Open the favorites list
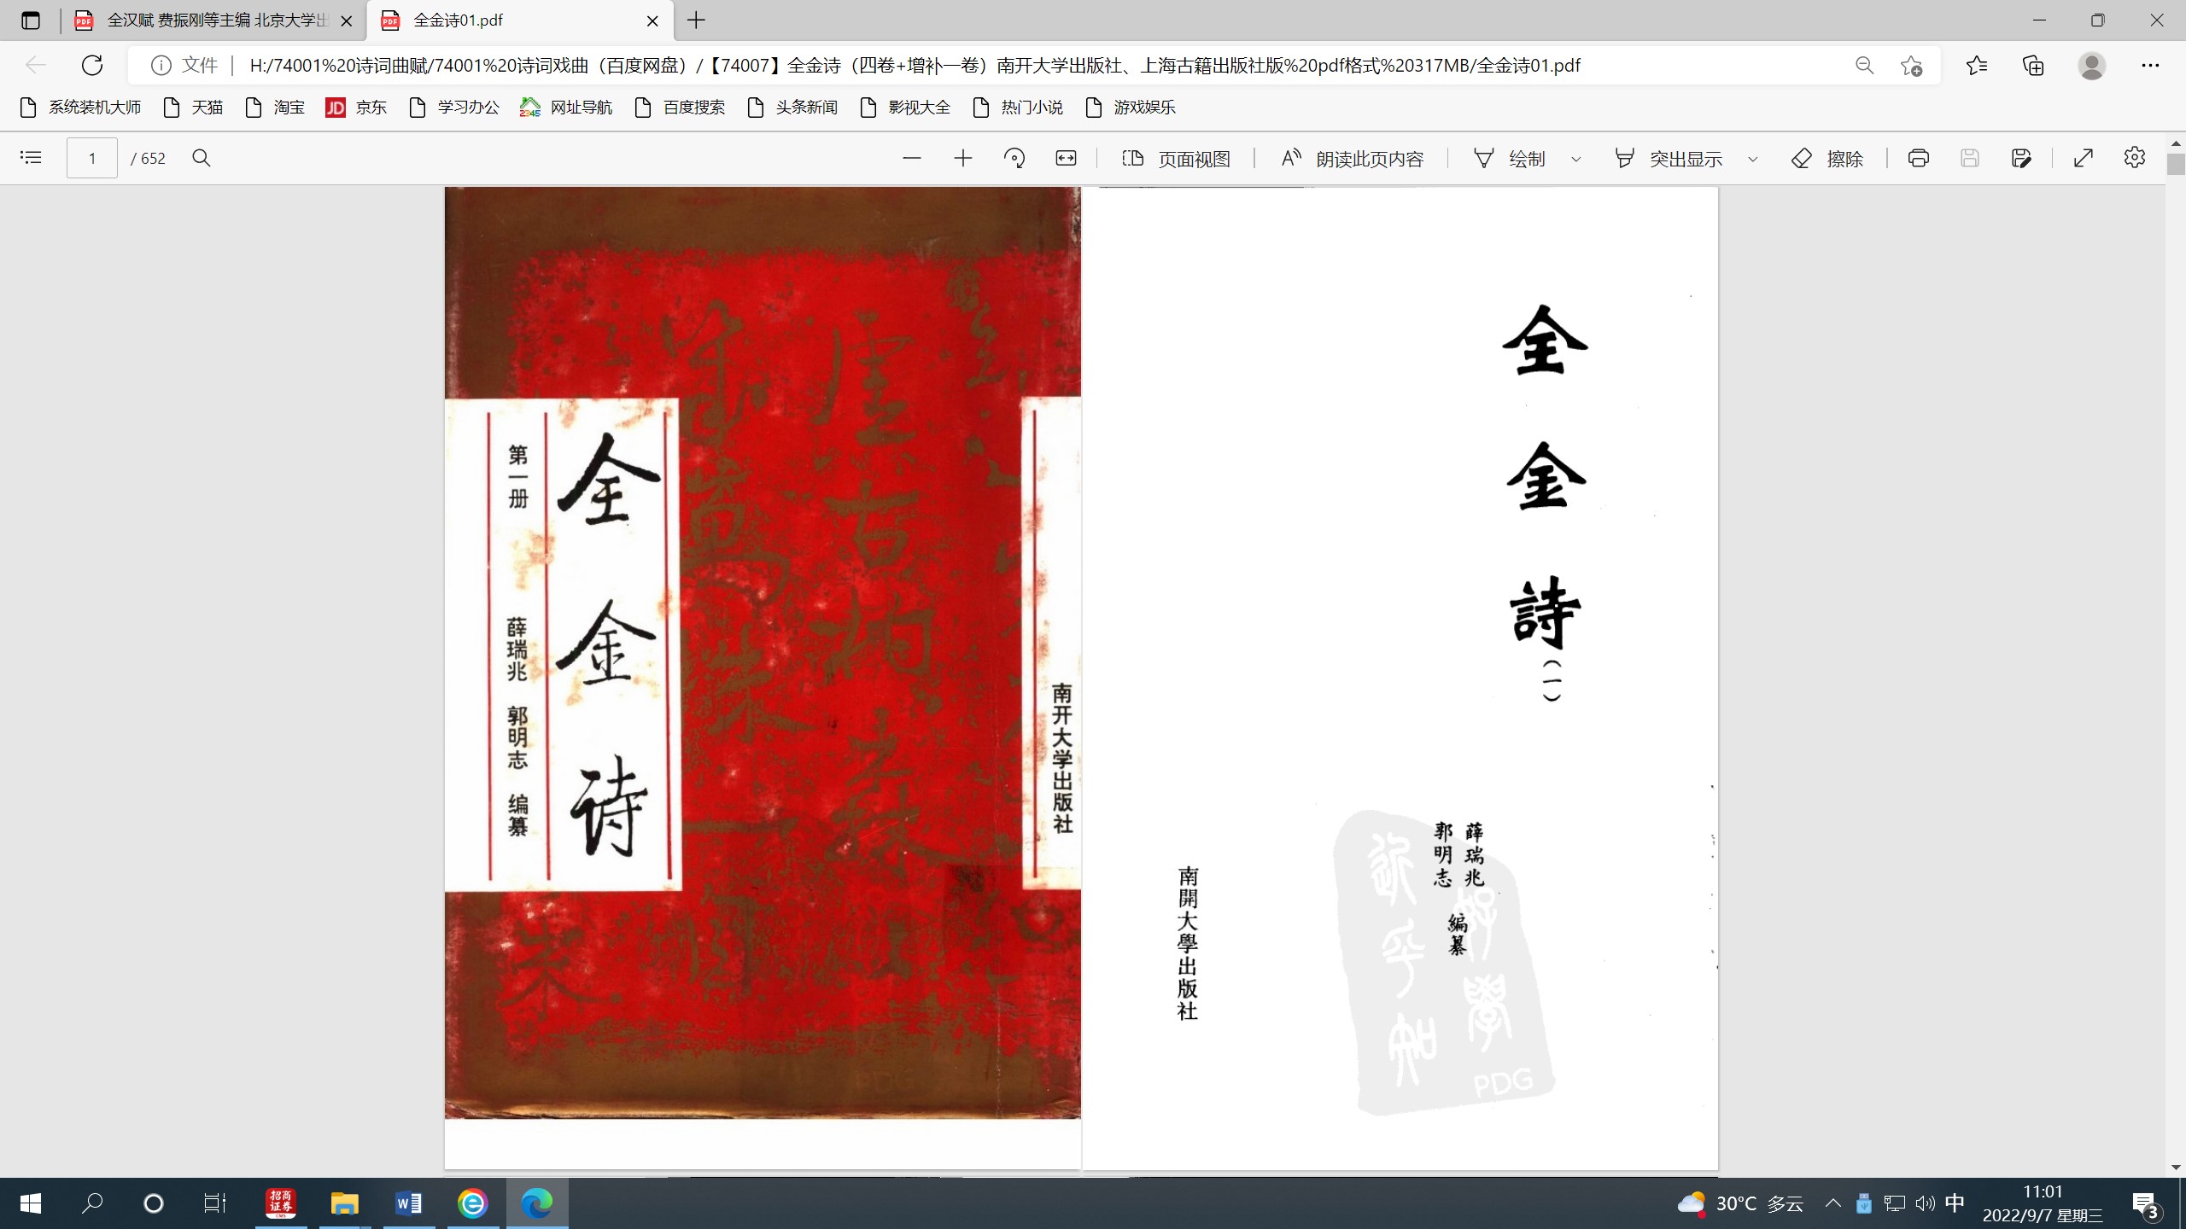Image resolution: width=2186 pixels, height=1229 pixels. 1977,66
